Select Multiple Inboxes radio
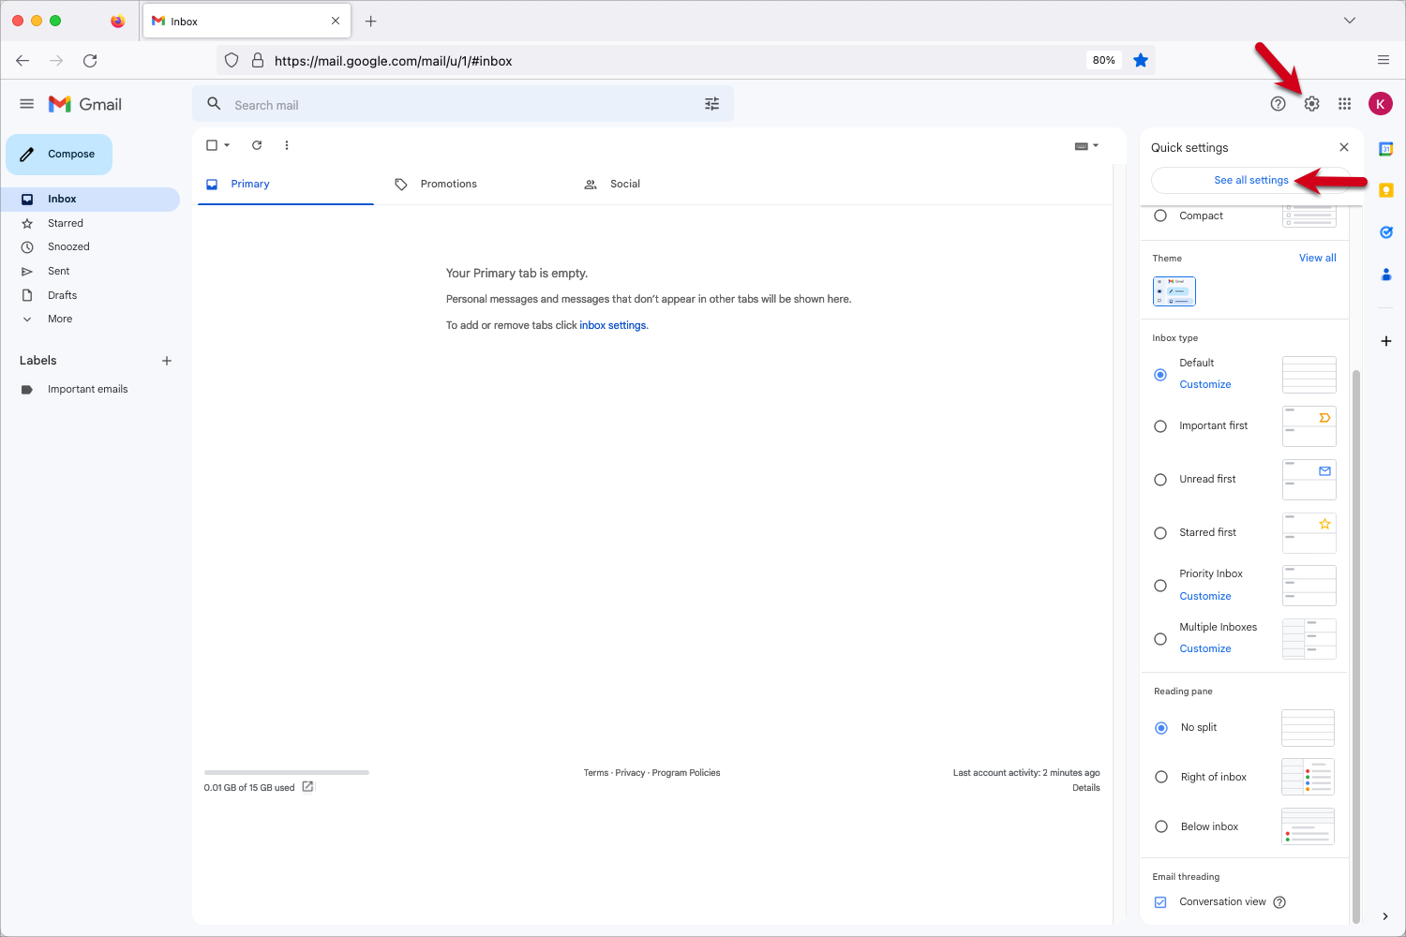This screenshot has height=937, width=1406. tap(1160, 639)
